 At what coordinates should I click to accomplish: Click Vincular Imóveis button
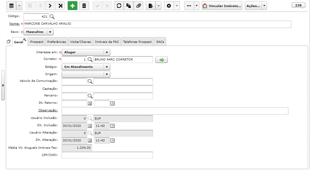pyautogui.click(x=222, y=6)
